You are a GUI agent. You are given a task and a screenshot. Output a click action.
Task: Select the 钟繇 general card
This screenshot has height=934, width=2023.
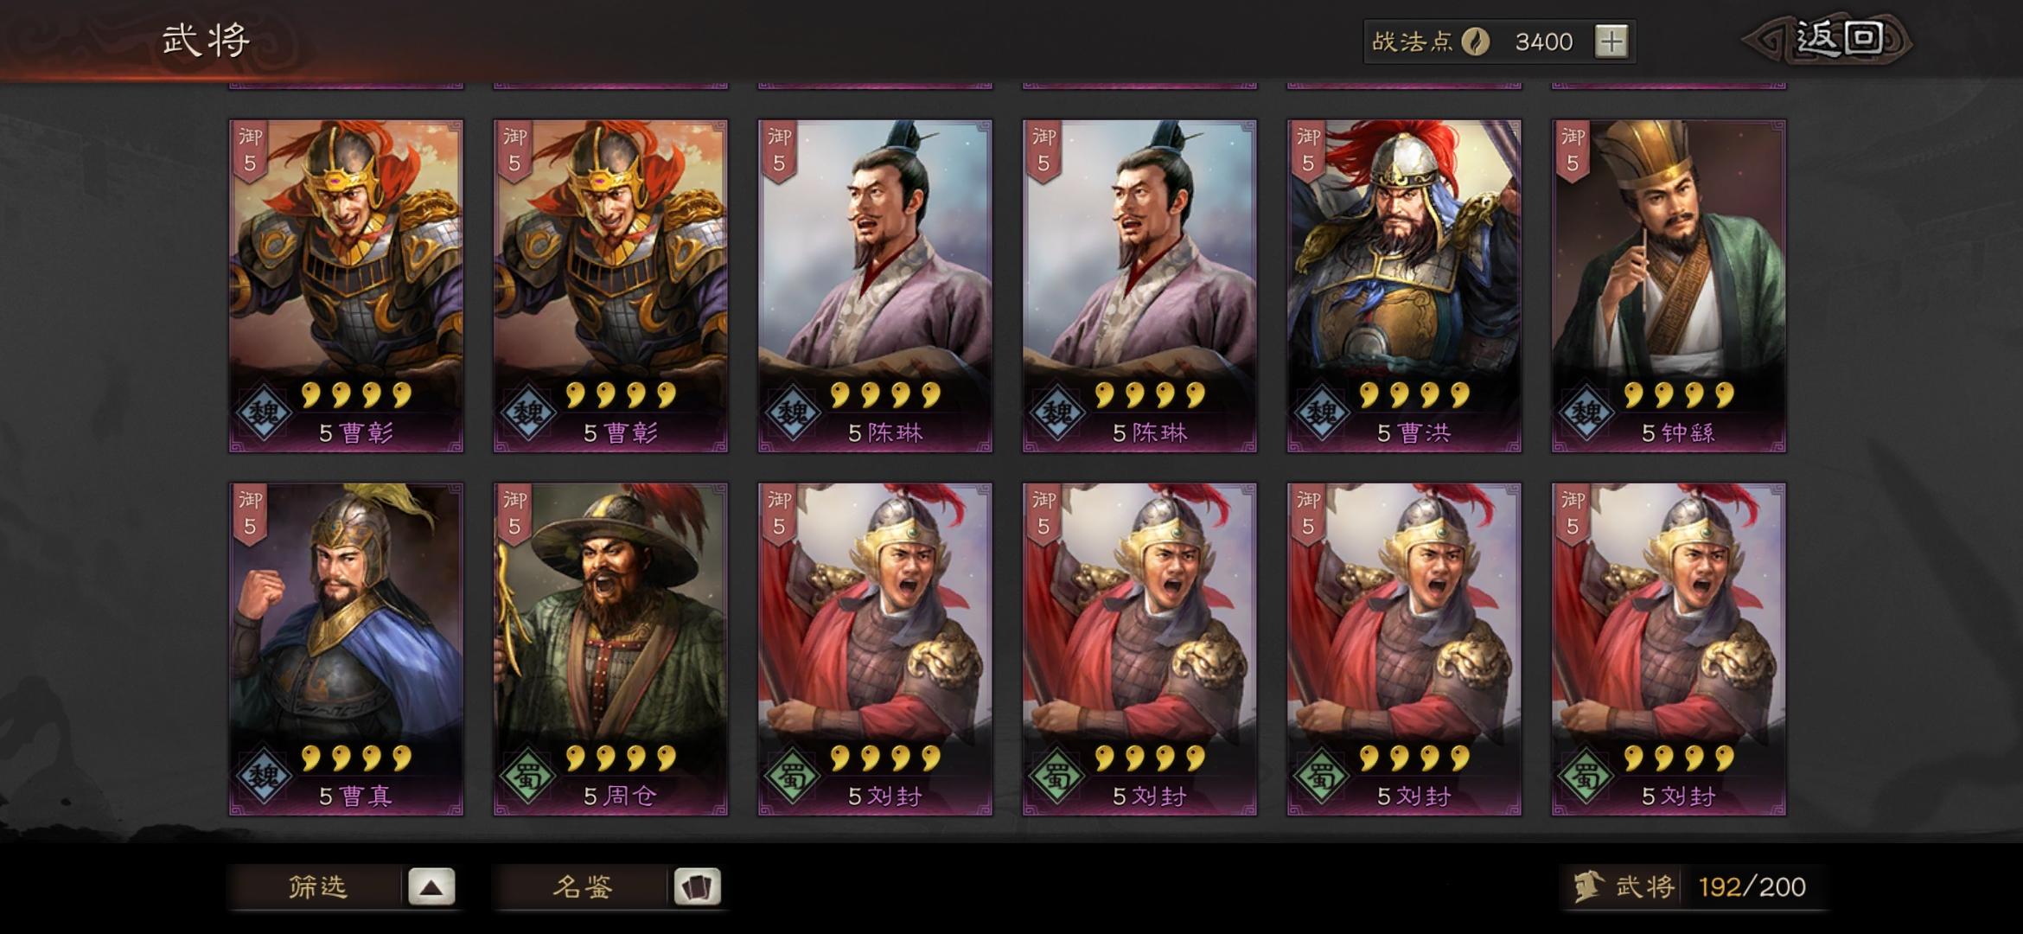[x=1669, y=286]
